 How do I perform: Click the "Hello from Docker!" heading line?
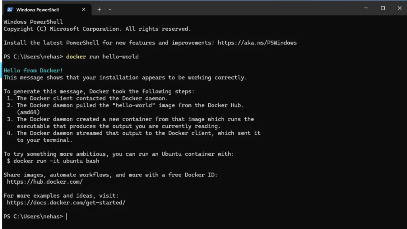[x=33, y=70]
